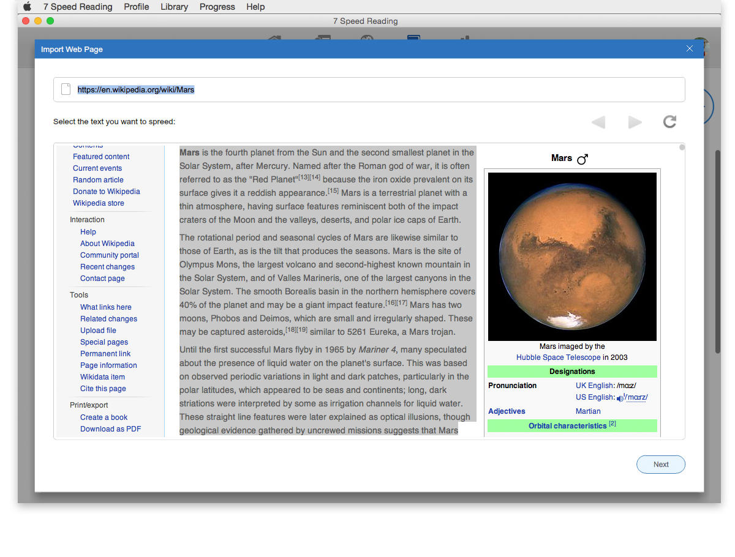Screen dimensions: 735x557
Task: Open What links here link
Action: (106, 307)
